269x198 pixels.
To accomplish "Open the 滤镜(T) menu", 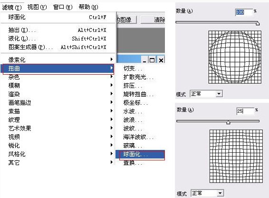I will (12, 7).
